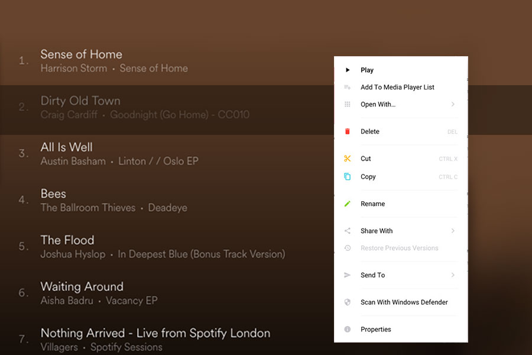Screen dimensions: 532x355
Task: Click the Restore Previous Versions clock icon
Action: pyautogui.click(x=348, y=248)
